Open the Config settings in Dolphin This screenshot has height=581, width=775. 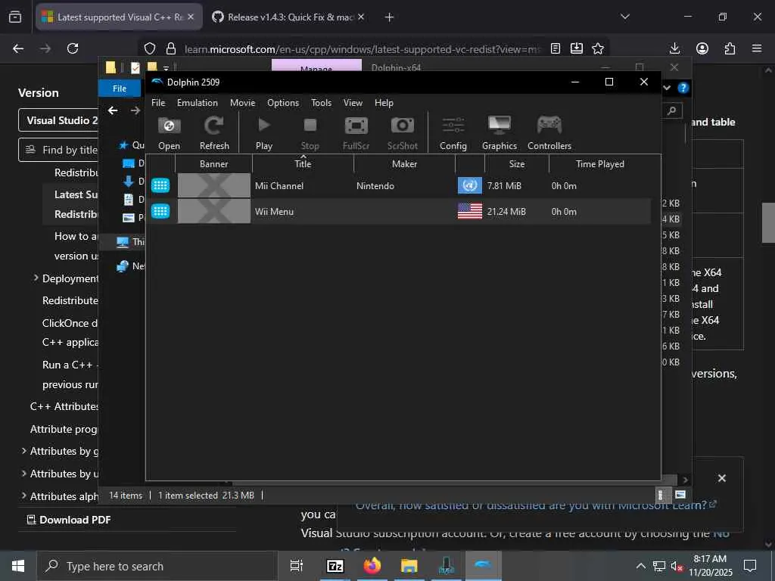(453, 132)
